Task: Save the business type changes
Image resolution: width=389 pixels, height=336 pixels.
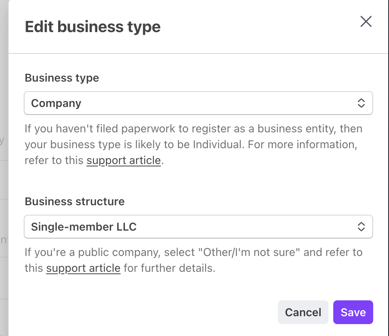Action: (x=353, y=312)
